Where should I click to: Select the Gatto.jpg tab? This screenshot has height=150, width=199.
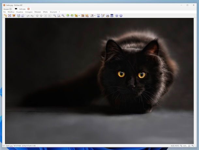(x=22, y=9)
